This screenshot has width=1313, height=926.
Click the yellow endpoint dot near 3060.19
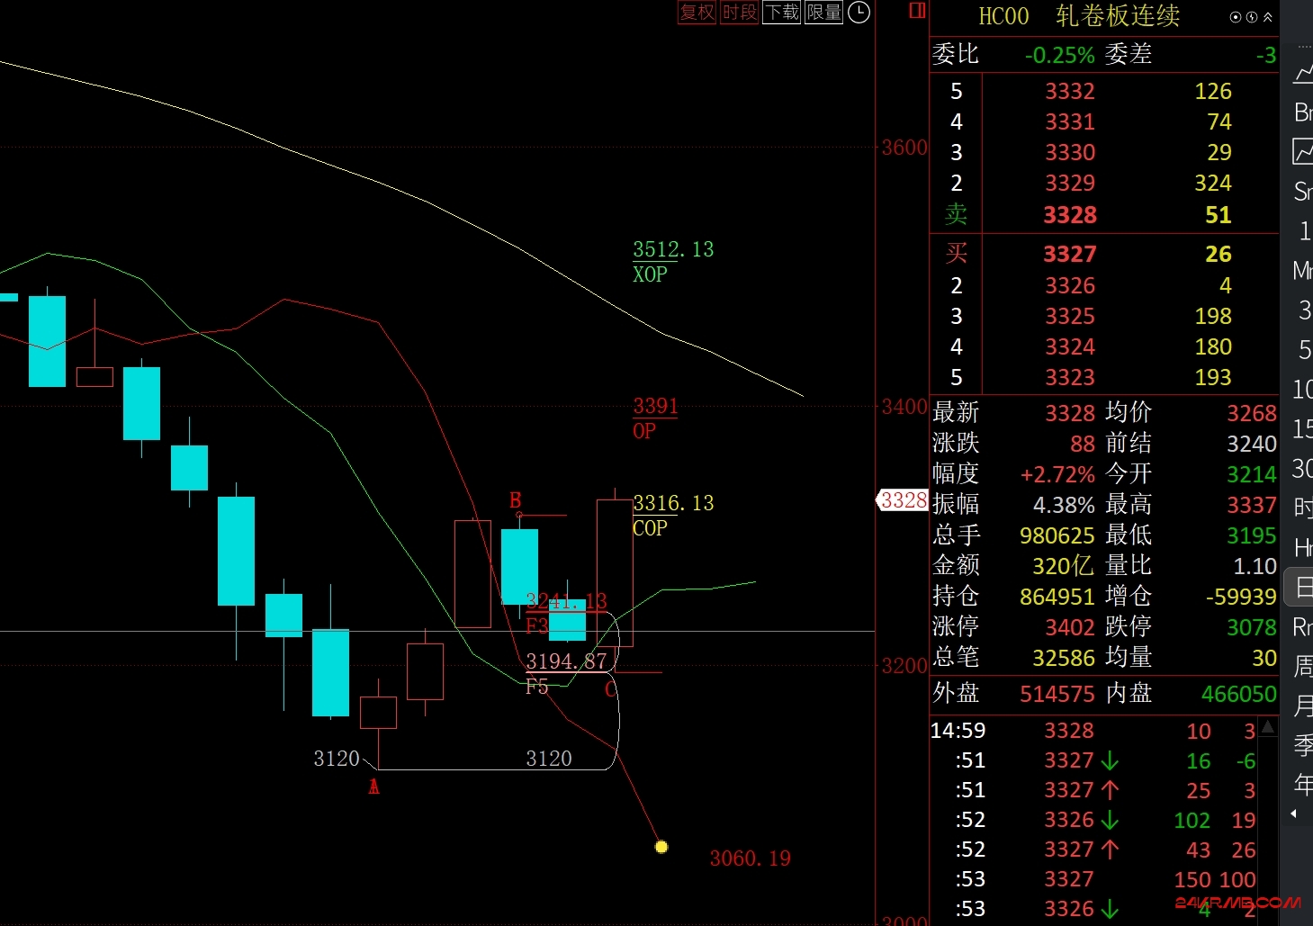click(661, 847)
